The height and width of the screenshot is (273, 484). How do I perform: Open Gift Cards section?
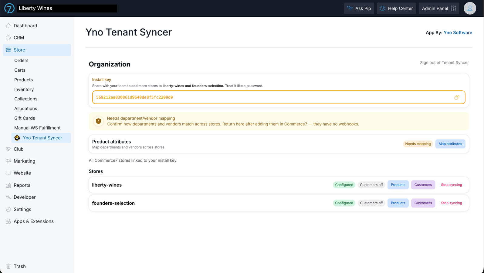25,118
